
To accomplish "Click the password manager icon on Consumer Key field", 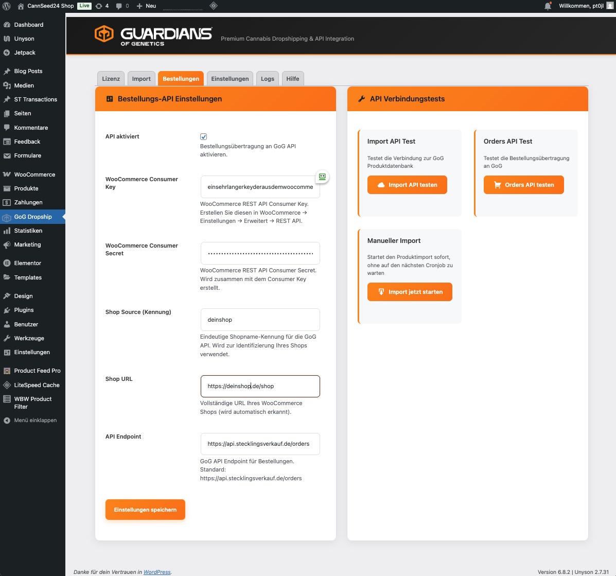I will [x=322, y=177].
